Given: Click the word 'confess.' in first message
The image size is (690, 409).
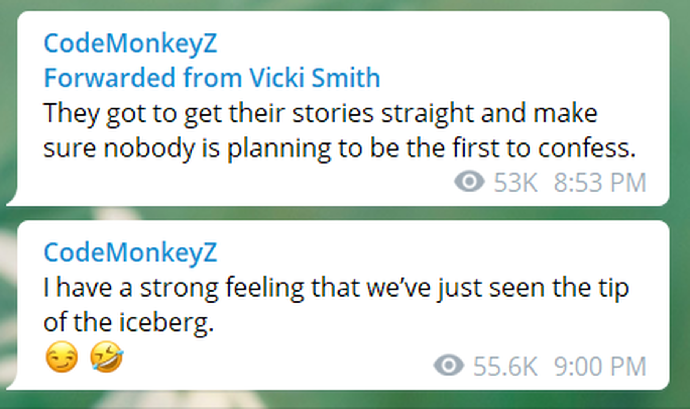Looking at the screenshot, I should click(x=587, y=148).
